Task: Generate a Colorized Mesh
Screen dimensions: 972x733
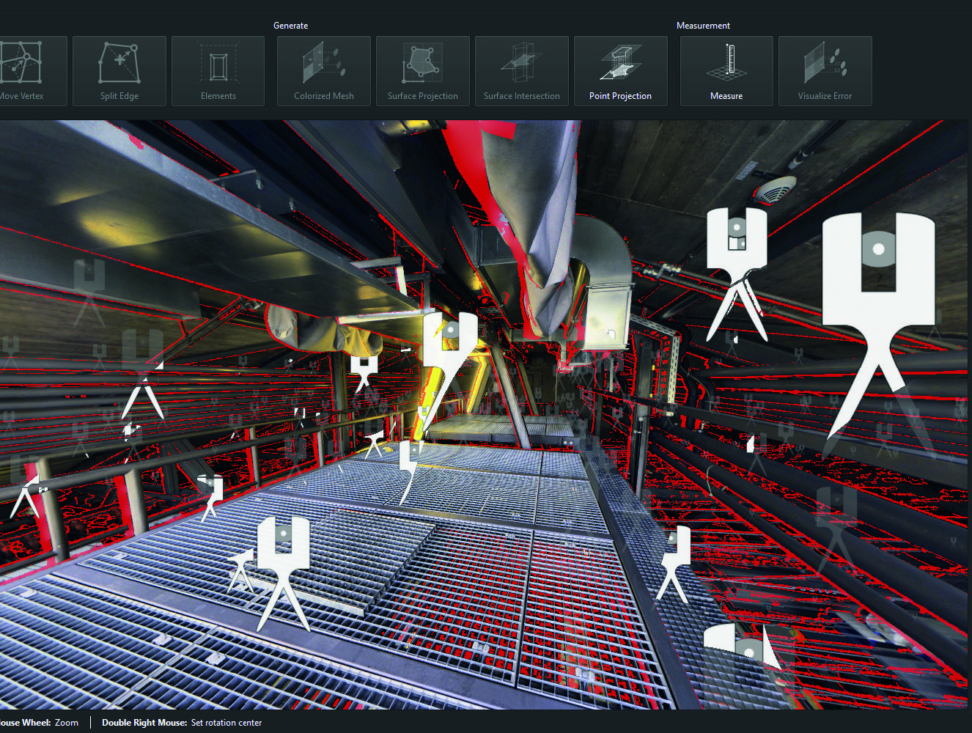Action: [x=323, y=71]
